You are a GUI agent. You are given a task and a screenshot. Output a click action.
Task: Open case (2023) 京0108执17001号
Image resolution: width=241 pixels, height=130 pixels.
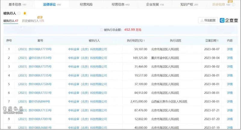point(35,119)
